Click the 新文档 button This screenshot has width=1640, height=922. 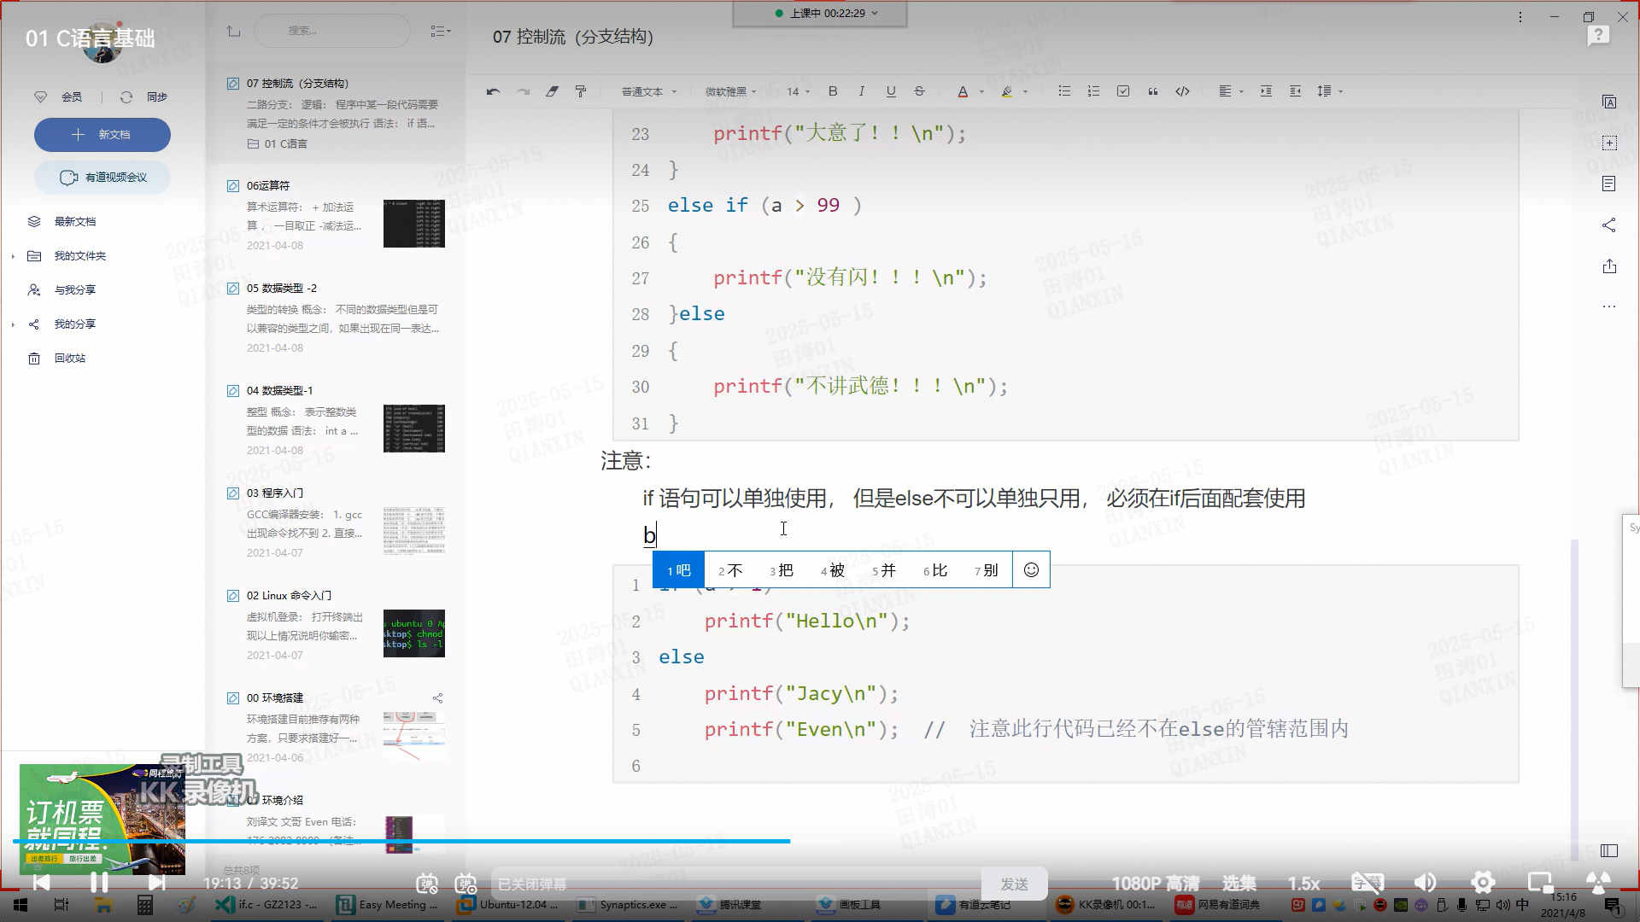[102, 135]
